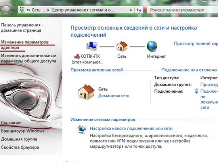218x163 pixels.
Task: Open the address bar history dropdown arrow
Action: coord(131,10)
